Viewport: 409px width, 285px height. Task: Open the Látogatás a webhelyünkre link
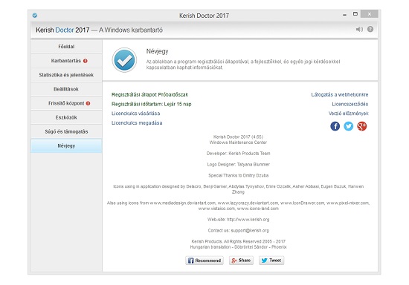tap(340, 95)
